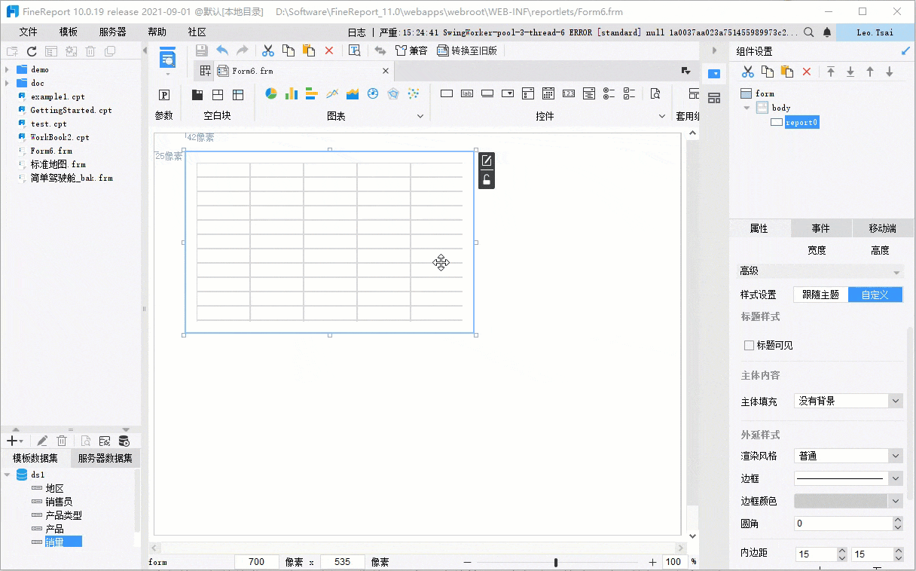The width and height of the screenshot is (916, 571).
Task: Click the edit icon beside report block
Action: pos(487,160)
